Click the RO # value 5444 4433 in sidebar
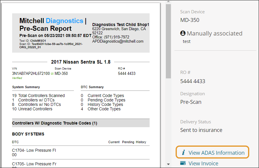Image resolution: width=259 pixels, height=168 pixels. click(192, 81)
